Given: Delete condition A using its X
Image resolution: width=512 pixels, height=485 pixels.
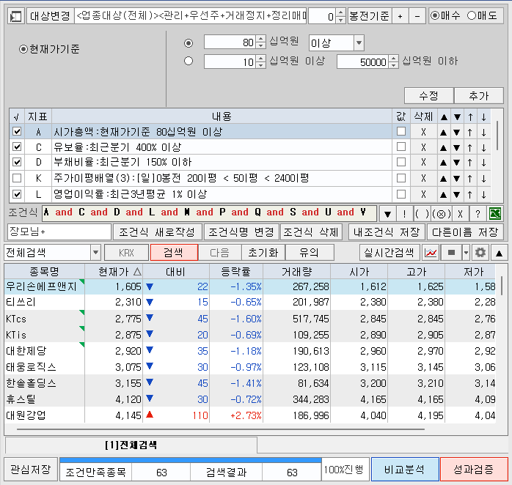Looking at the screenshot, I should (x=423, y=132).
